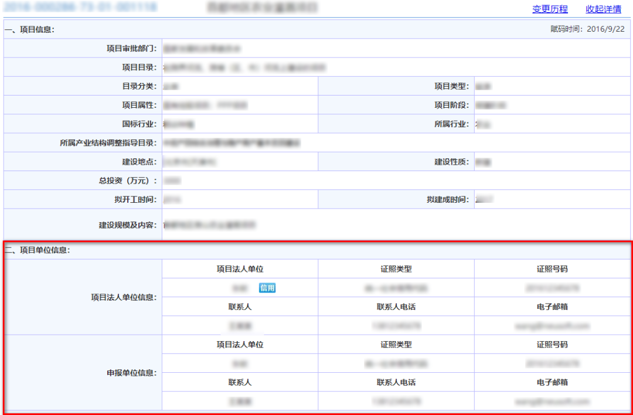This screenshot has height=415, width=633.
Task: Select the 项目审批部门 label
Action: (131, 48)
